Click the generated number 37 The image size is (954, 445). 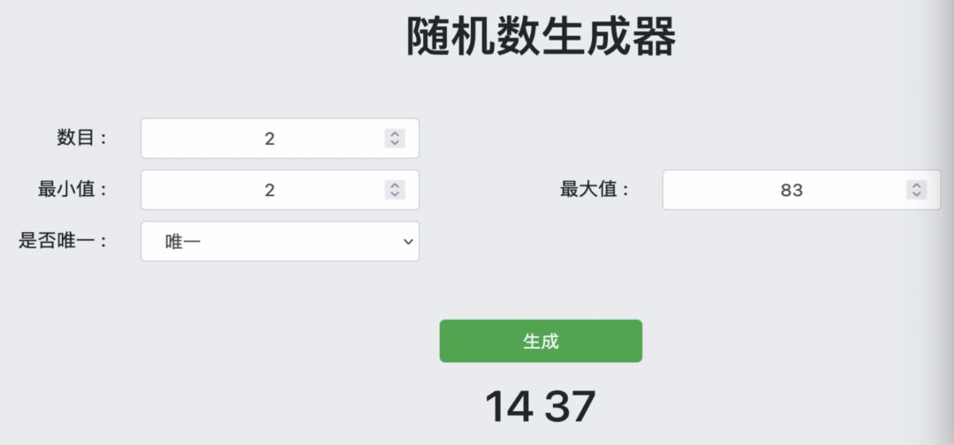click(x=570, y=406)
